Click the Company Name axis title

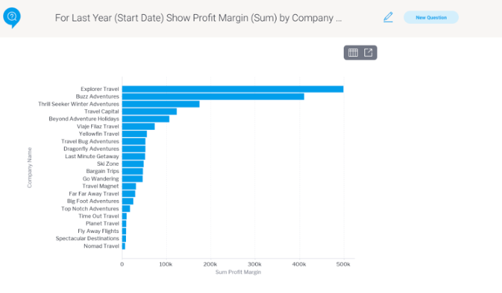tap(30, 167)
